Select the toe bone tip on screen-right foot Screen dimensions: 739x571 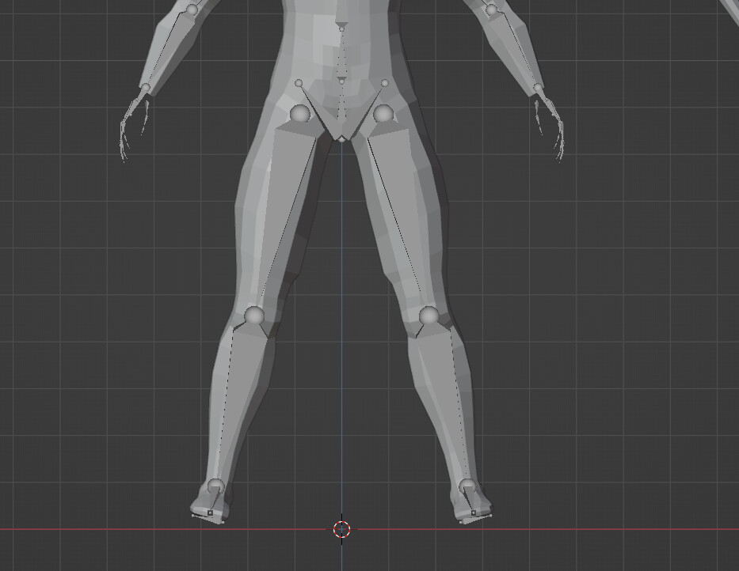[473, 512]
